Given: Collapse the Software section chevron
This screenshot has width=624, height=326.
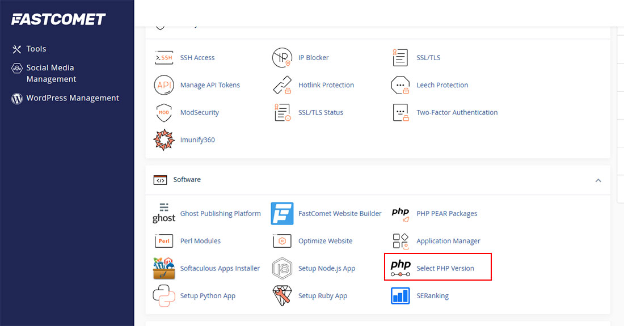Looking at the screenshot, I should (598, 180).
